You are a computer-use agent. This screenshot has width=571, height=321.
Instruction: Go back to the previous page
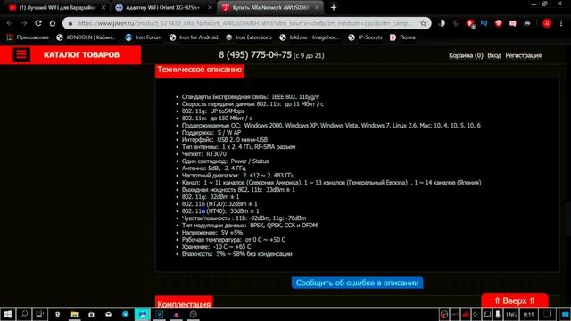coord(10,23)
